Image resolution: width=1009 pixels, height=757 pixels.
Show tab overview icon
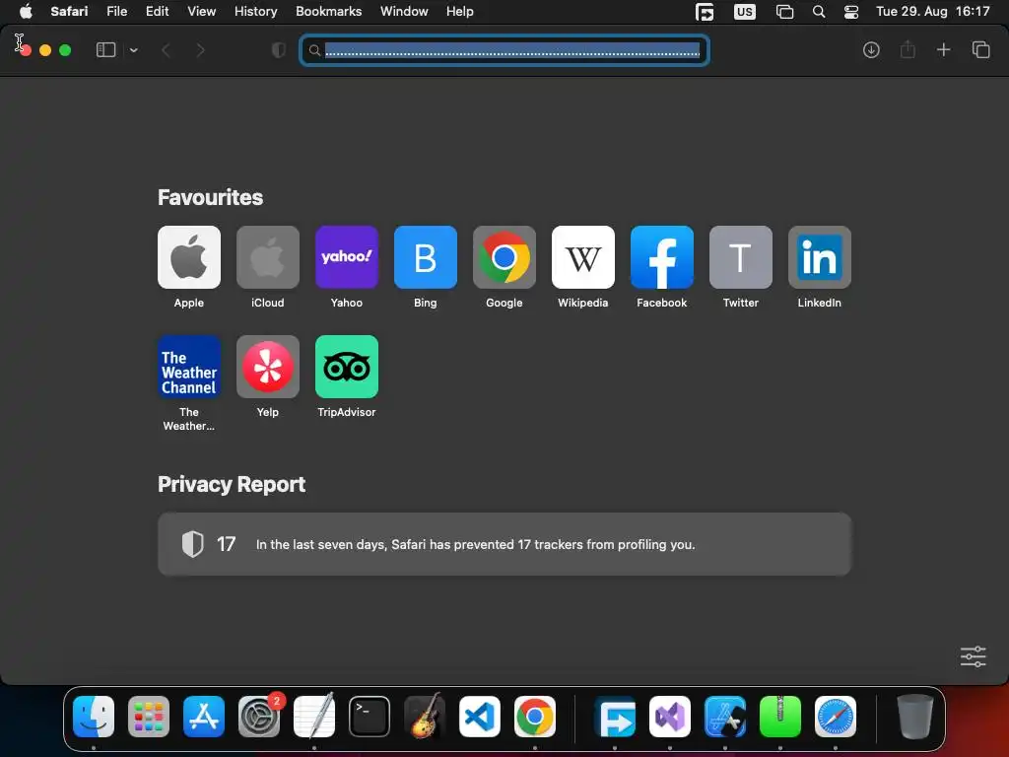coord(980,49)
